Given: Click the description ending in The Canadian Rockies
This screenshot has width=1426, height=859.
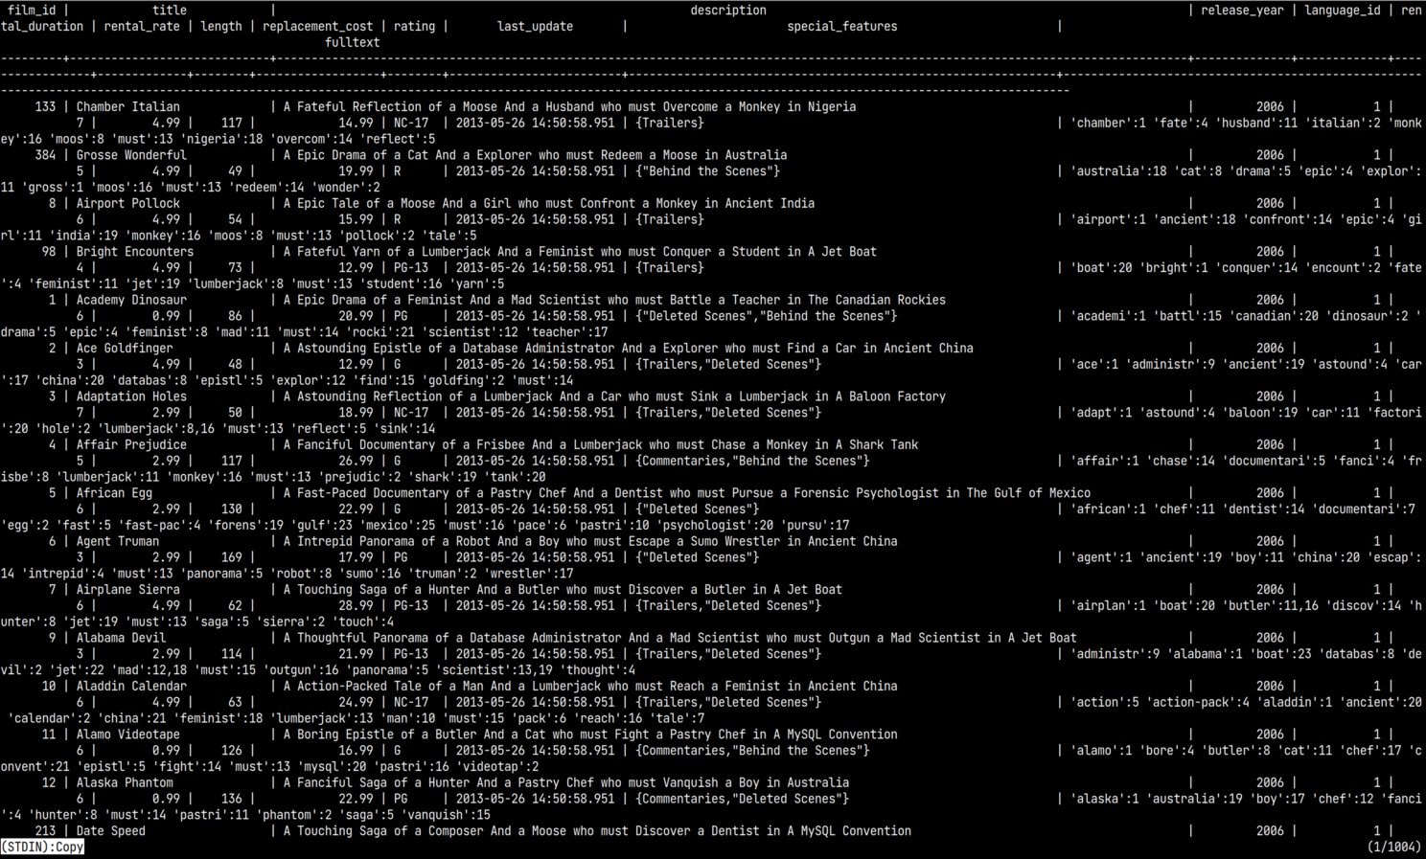Looking at the screenshot, I should point(614,300).
